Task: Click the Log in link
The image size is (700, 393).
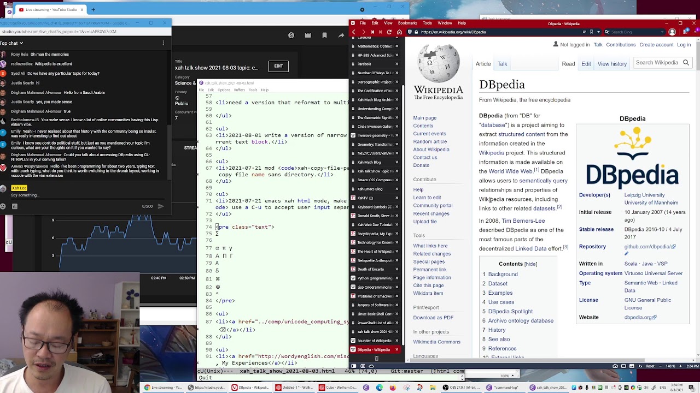Action: (684, 45)
